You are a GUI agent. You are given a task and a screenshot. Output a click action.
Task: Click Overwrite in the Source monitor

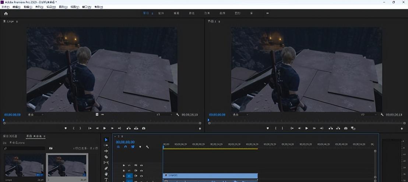(136, 128)
